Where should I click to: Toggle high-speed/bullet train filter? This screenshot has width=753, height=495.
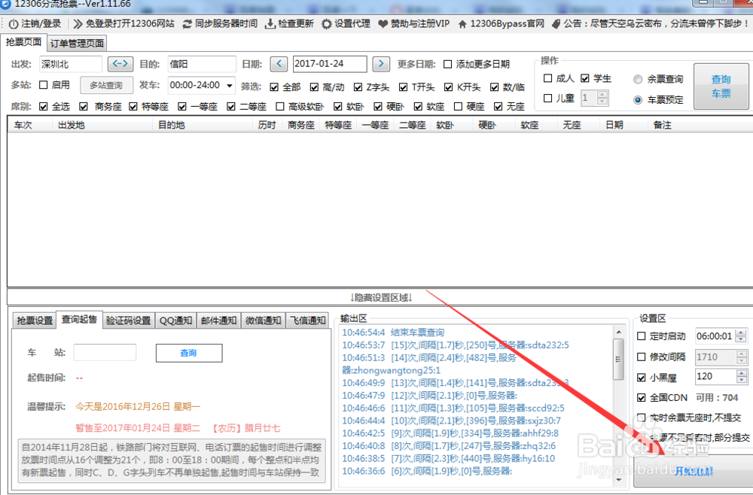pos(314,87)
